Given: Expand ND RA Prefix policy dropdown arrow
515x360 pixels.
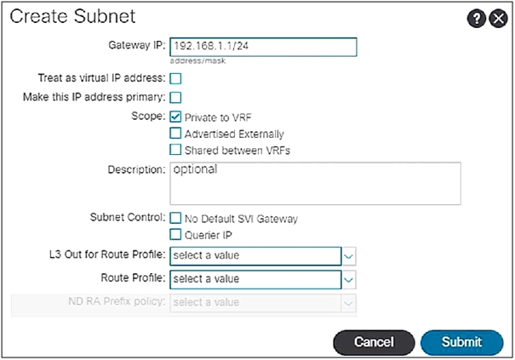Looking at the screenshot, I should (348, 302).
